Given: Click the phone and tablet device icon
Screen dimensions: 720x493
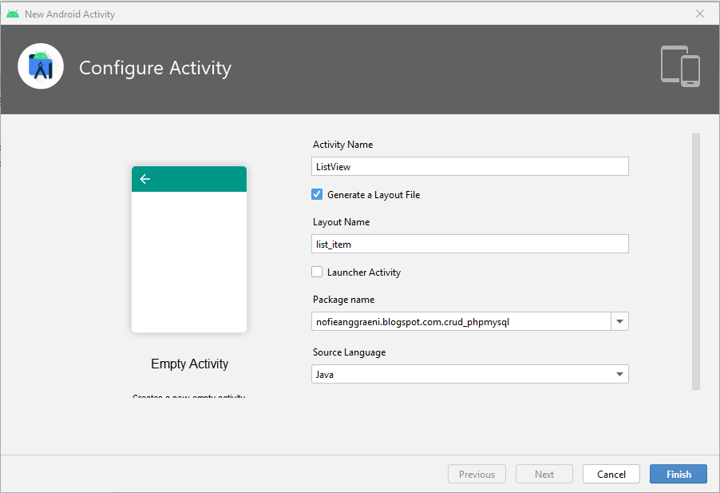Looking at the screenshot, I should [x=681, y=66].
